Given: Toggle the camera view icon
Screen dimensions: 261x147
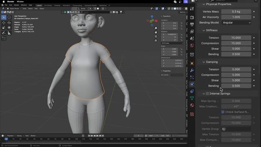Looking at the screenshot, I should click(x=156, y=36).
